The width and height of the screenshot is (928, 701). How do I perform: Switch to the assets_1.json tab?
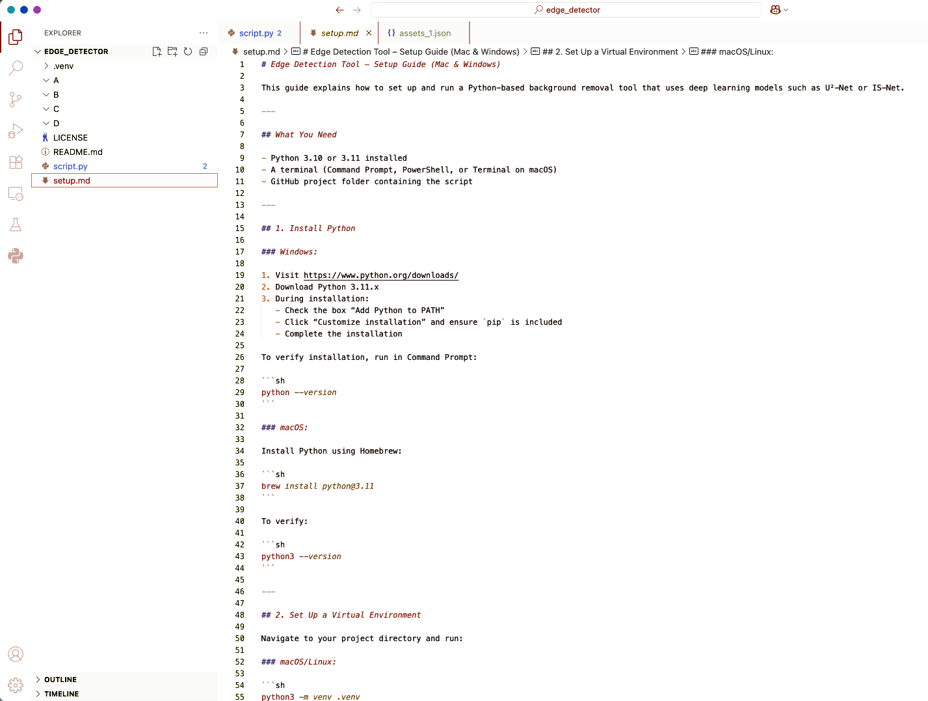[x=424, y=33]
